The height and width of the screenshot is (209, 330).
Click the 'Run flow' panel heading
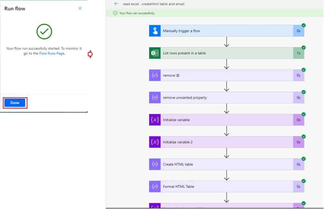pos(15,9)
